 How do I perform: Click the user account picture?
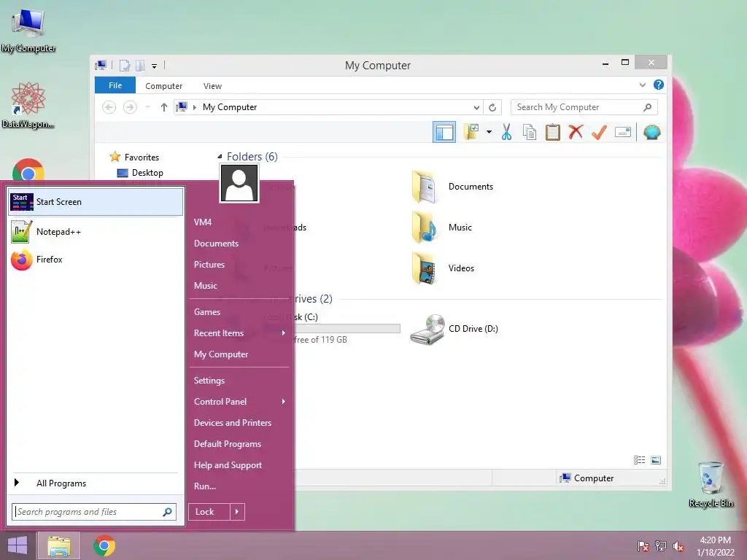[x=239, y=183]
